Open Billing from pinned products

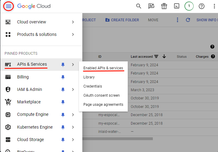click(x=23, y=77)
